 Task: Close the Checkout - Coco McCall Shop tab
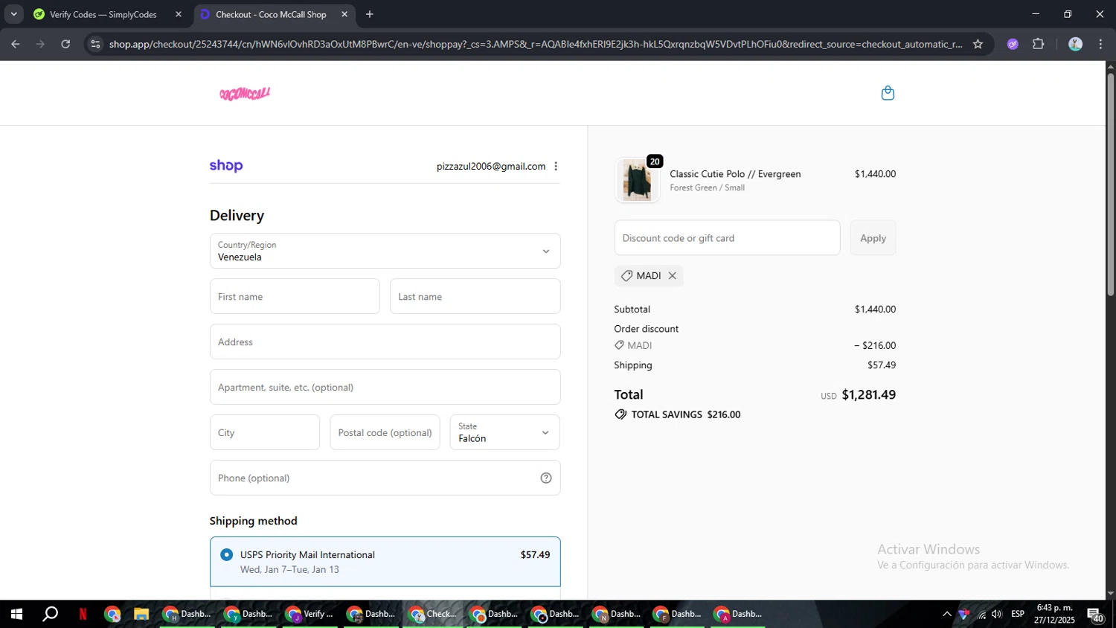pyautogui.click(x=344, y=14)
